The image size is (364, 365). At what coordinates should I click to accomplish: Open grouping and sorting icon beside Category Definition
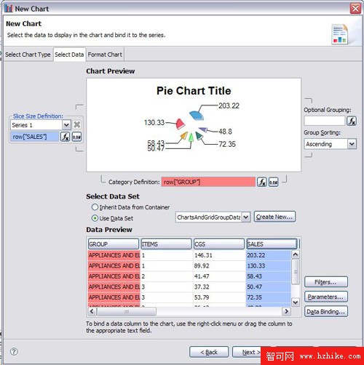[x=274, y=182]
